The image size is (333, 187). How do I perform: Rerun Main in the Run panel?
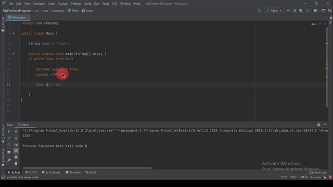9,131
